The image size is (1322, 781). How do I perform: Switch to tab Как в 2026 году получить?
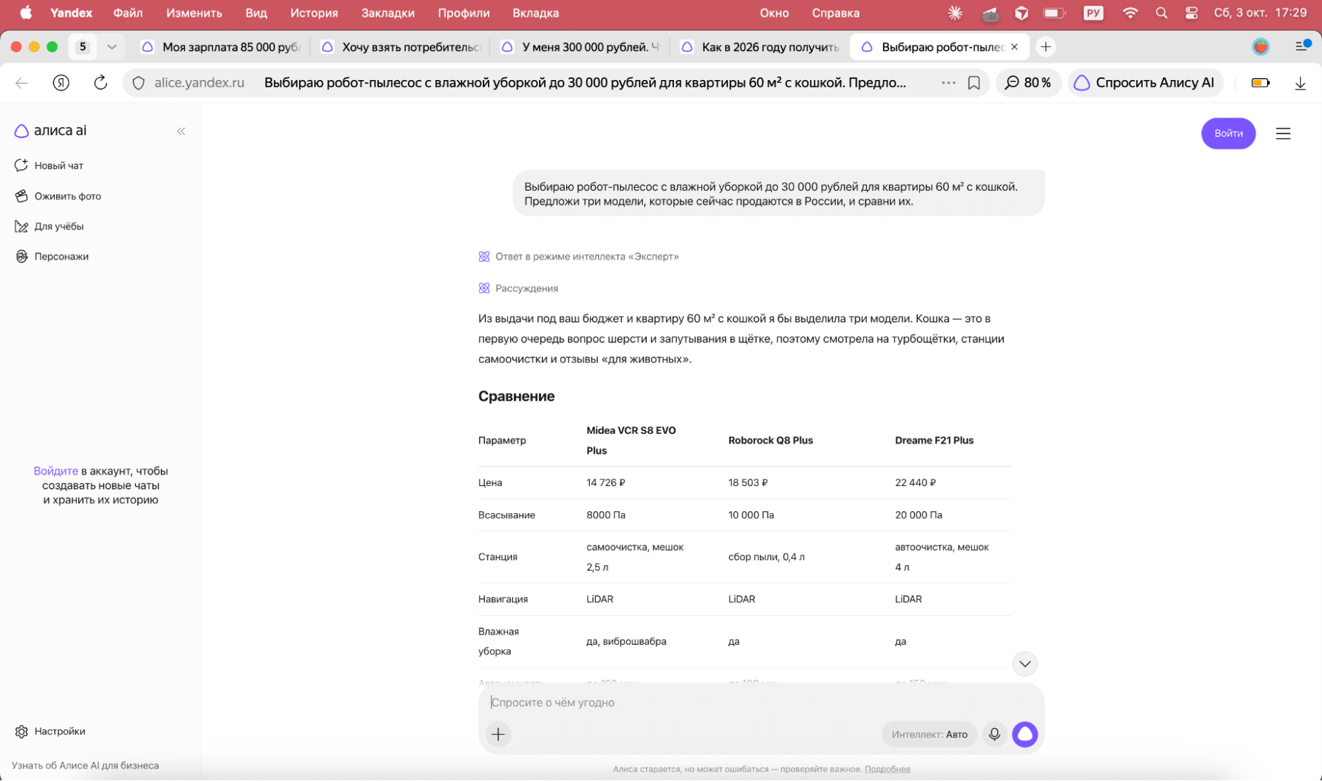pos(761,47)
